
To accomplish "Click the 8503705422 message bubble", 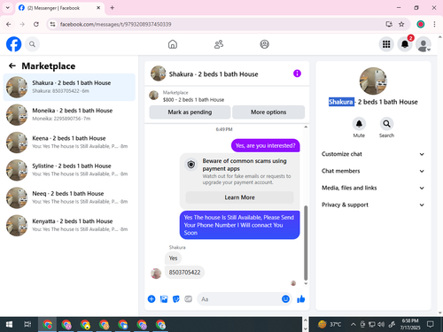I will click(184, 272).
